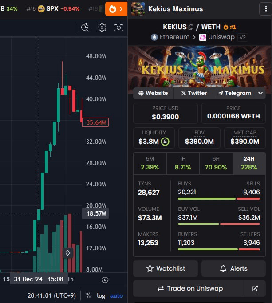The width and height of the screenshot is (272, 303).
Task: Click the 31 Dec '24 15:08 time label
Action: click(x=39, y=279)
